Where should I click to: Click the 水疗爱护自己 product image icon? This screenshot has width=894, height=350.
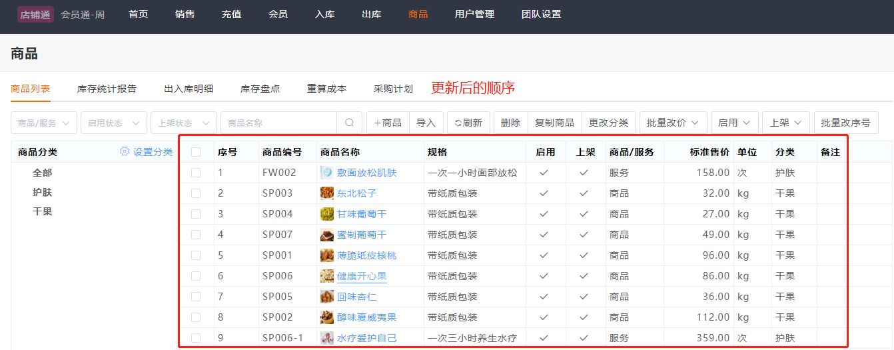[x=326, y=338]
